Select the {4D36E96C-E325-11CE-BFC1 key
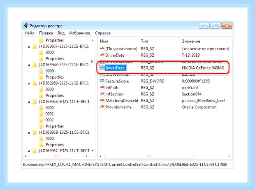The height and width of the screenshot is (190, 255). (64, 151)
